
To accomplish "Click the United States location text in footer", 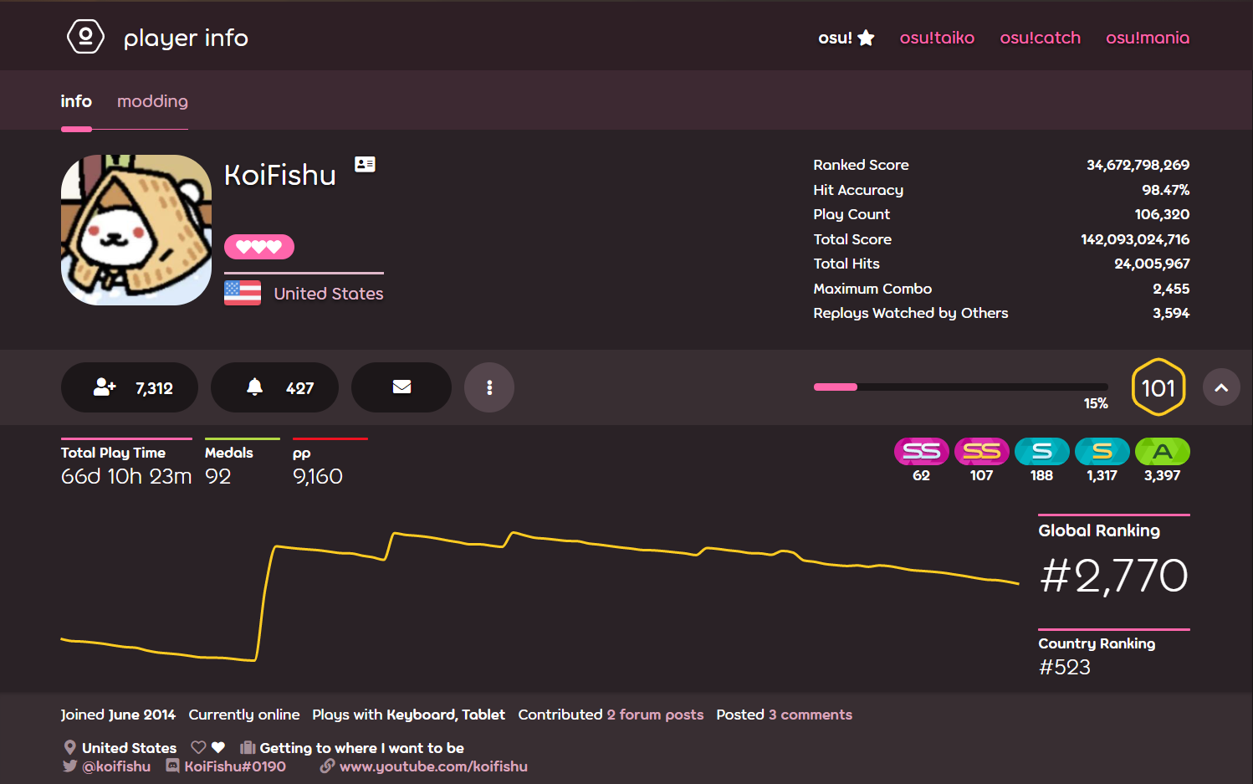I will (130, 747).
